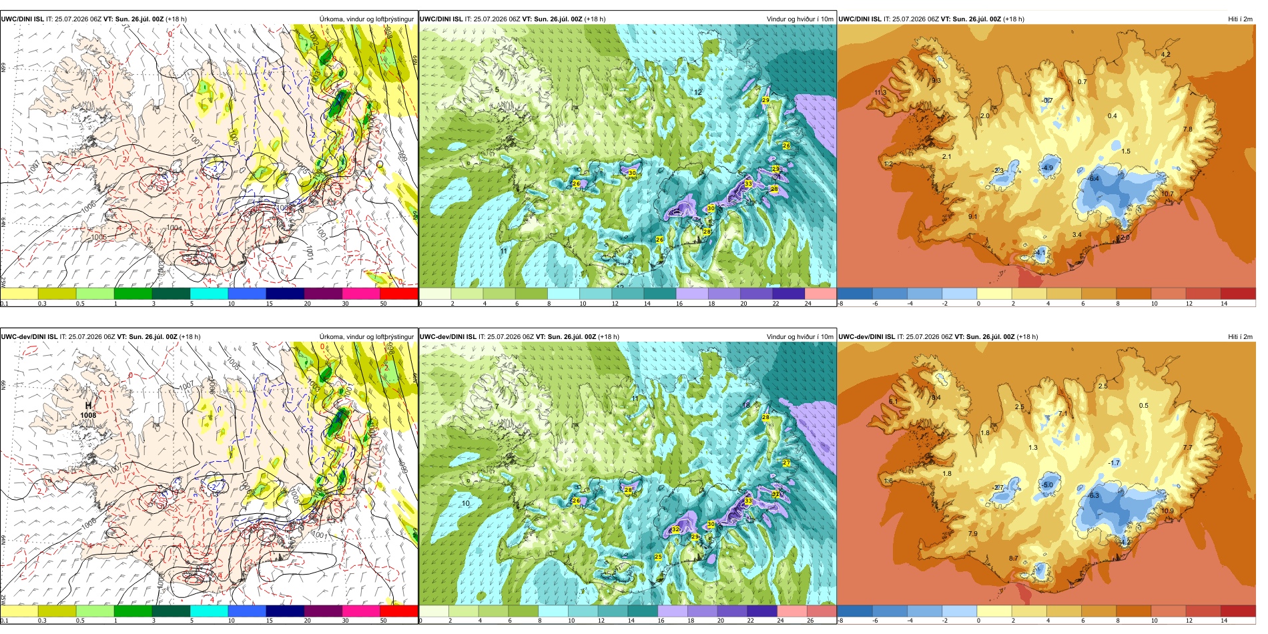This screenshot has width=1268, height=634.
Task: Click the UWC-dev/DINI ISL header of precipitation panel
Action: [29, 337]
